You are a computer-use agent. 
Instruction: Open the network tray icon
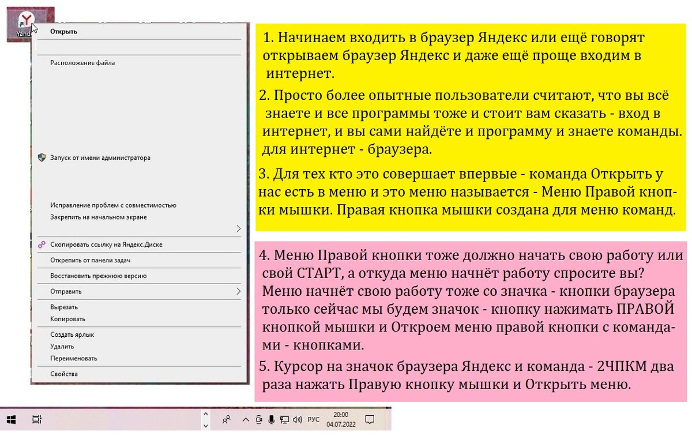coord(284,420)
